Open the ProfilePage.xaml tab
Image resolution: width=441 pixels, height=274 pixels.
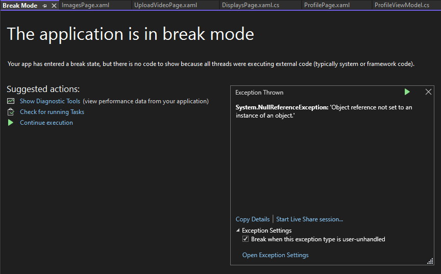tap(327, 5)
